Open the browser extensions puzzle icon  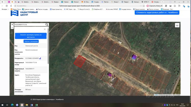[x=175, y=6]
